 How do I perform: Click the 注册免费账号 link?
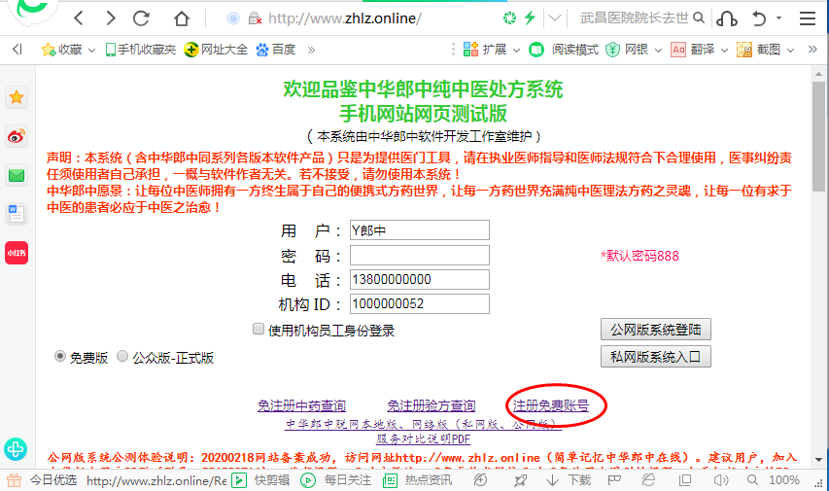click(550, 405)
